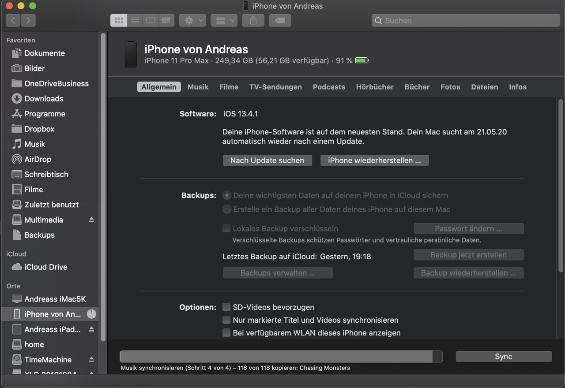This screenshot has width=565, height=388.
Task: Click the Share toolbar button
Action: click(x=253, y=20)
